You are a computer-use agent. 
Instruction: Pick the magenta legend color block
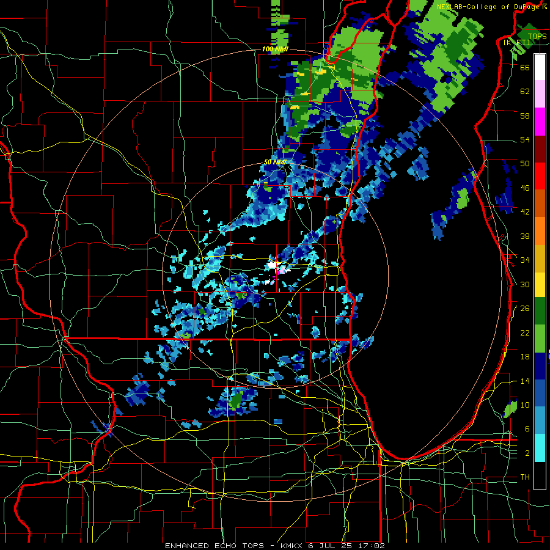tap(540, 122)
